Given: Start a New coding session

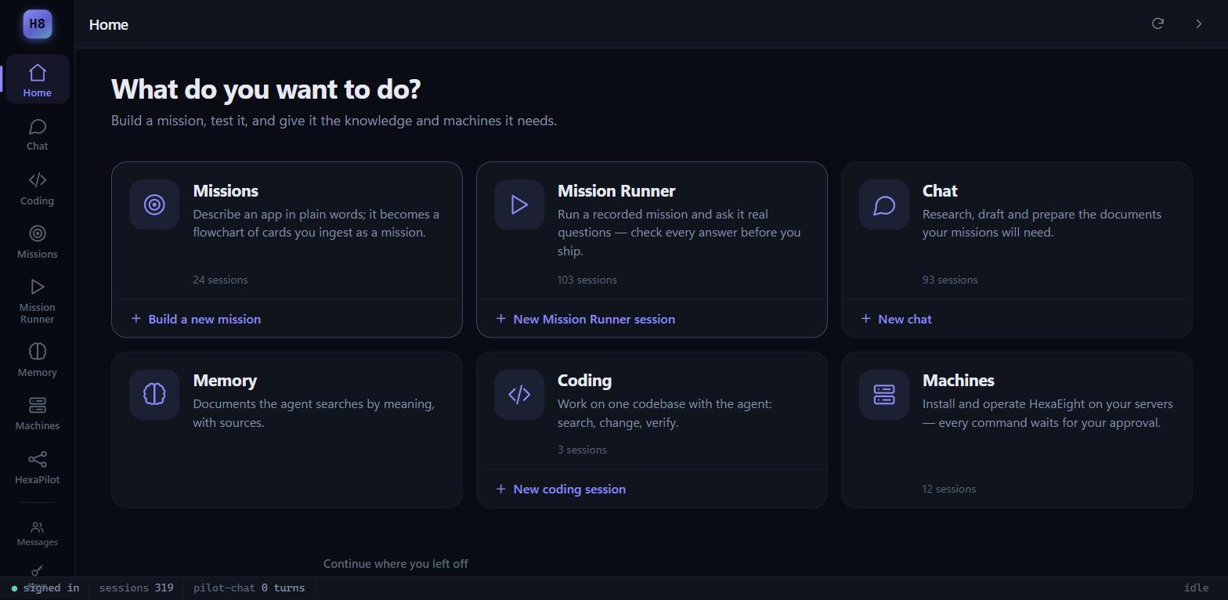Looking at the screenshot, I should point(561,489).
